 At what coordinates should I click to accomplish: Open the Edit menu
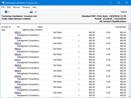(9, 7)
